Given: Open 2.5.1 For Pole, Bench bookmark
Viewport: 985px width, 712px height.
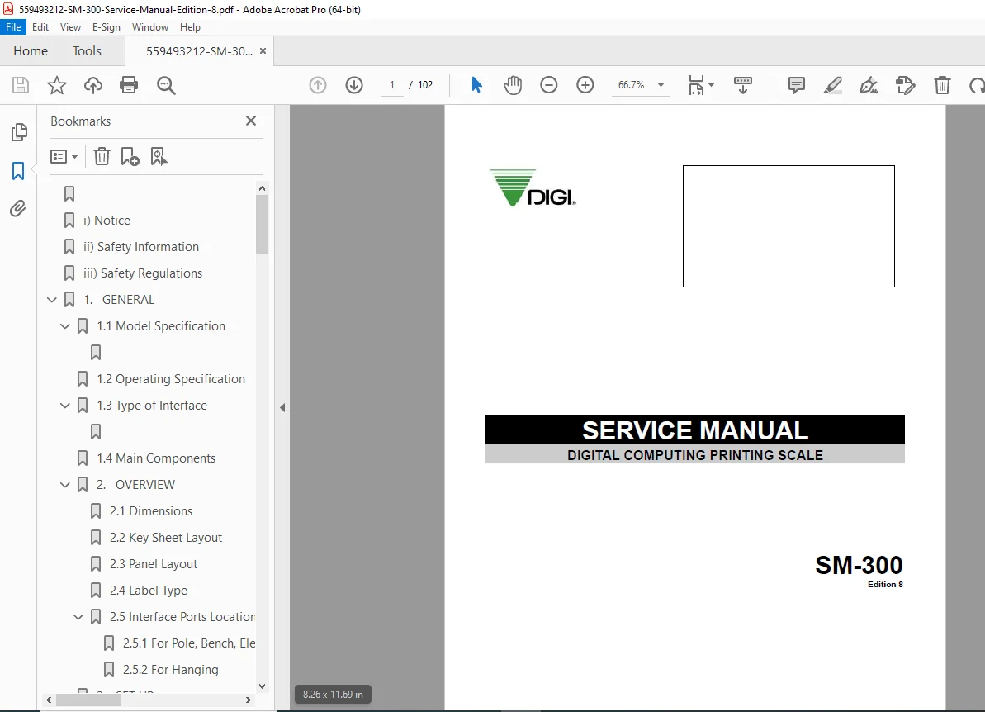Looking at the screenshot, I should pos(189,643).
